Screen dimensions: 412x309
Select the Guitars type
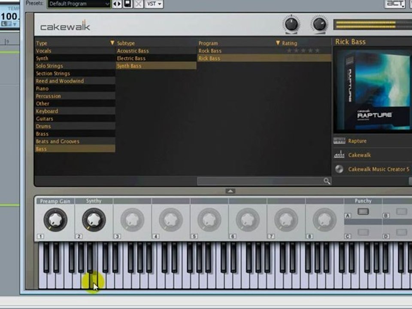point(75,119)
